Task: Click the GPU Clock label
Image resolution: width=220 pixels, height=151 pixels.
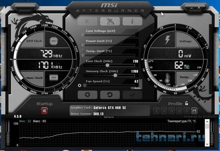Action: (34, 41)
